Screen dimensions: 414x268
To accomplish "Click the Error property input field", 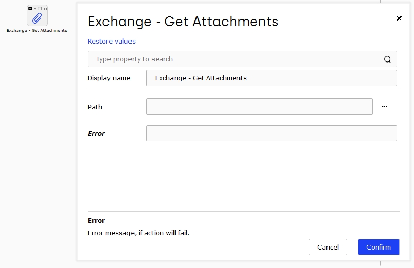I will tap(271, 133).
